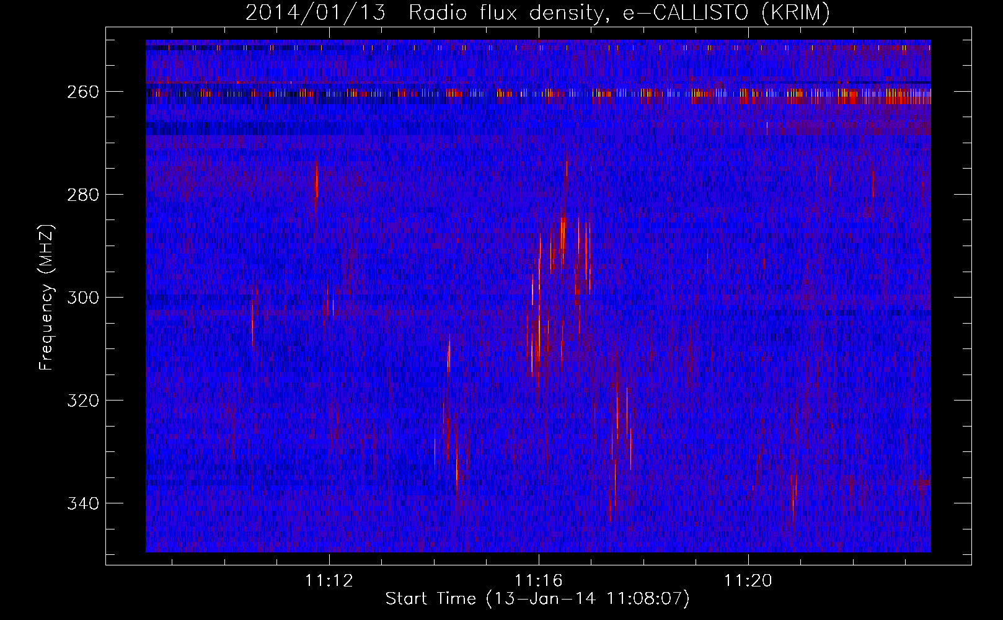Click the Frequency (MHZ) axis title
The width and height of the screenshot is (1003, 620).
click(47, 297)
